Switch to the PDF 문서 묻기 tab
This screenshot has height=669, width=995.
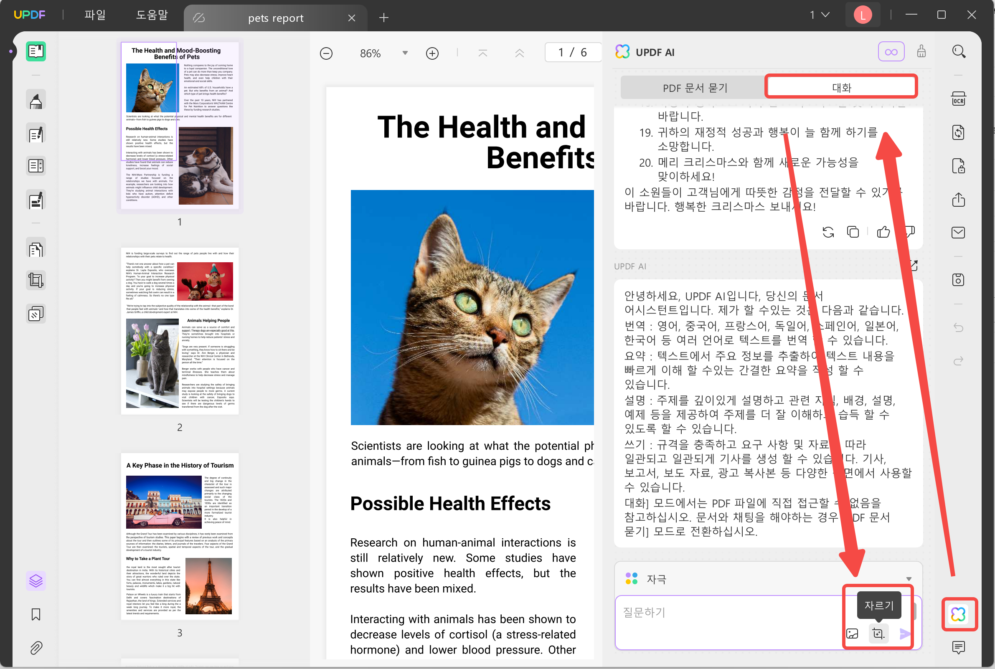[x=695, y=87]
